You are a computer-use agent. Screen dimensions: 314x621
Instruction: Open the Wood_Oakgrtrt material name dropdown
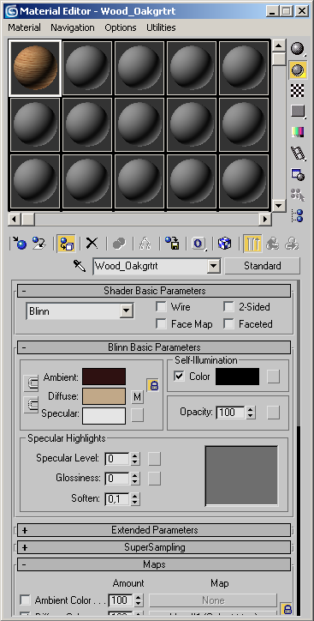[x=213, y=266]
